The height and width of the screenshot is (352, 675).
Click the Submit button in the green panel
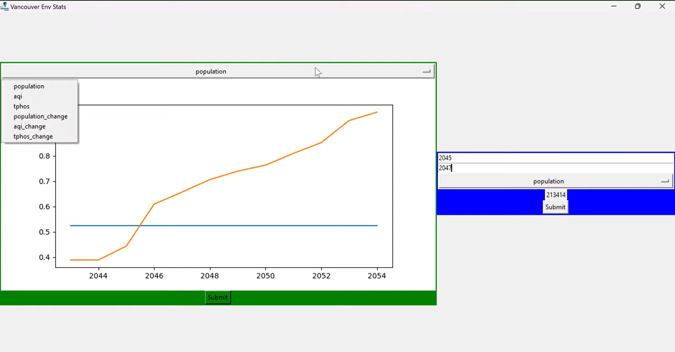pos(218,297)
